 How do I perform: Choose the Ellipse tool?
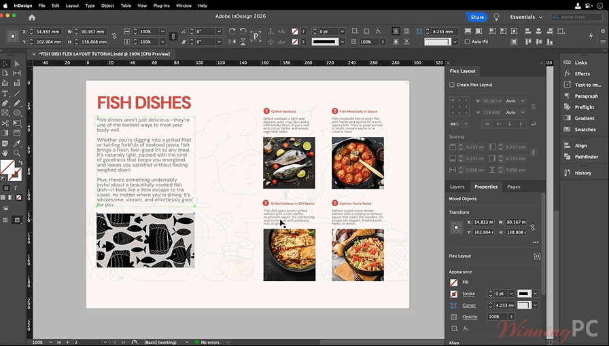(17, 113)
